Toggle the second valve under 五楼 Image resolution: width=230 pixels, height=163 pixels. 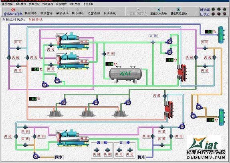tap(130, 150)
